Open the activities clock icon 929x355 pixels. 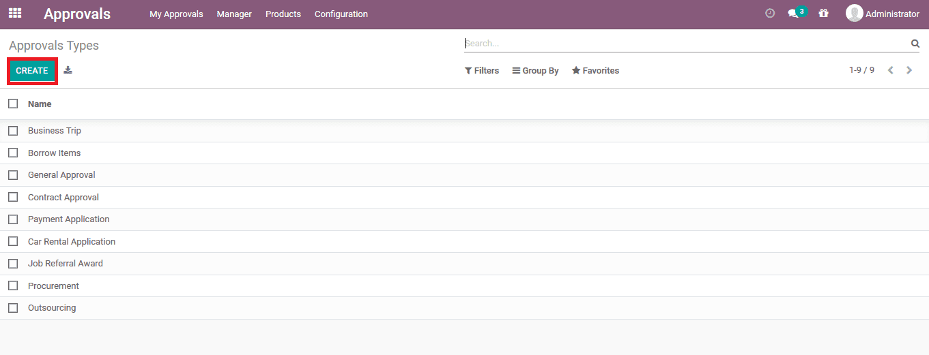click(x=770, y=13)
